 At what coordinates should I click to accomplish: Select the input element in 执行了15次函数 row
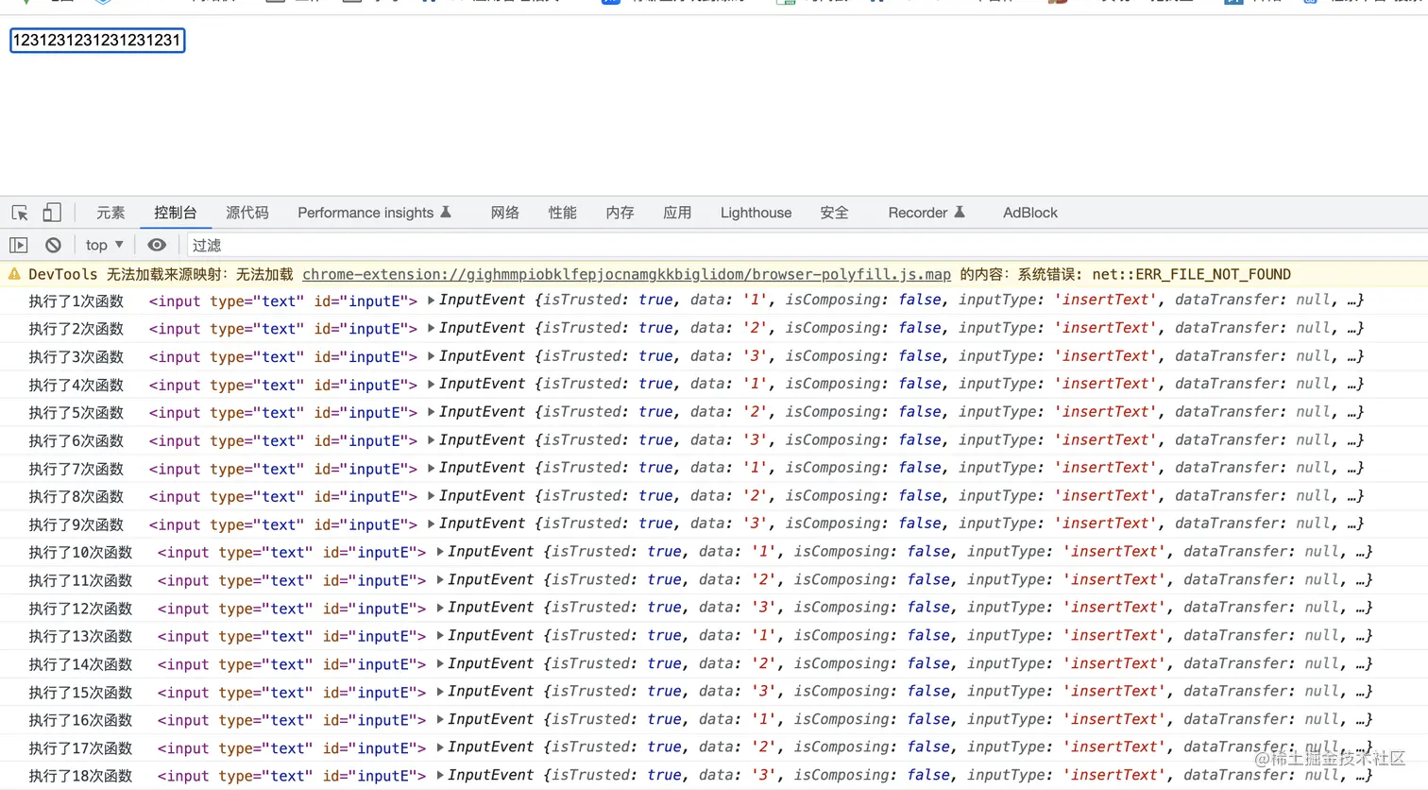[292, 693]
